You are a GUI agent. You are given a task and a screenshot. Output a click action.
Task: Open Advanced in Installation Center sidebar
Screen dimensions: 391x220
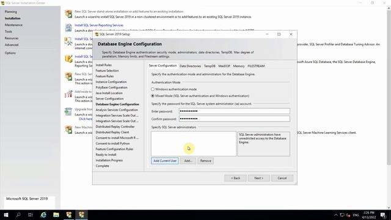(x=12, y=45)
